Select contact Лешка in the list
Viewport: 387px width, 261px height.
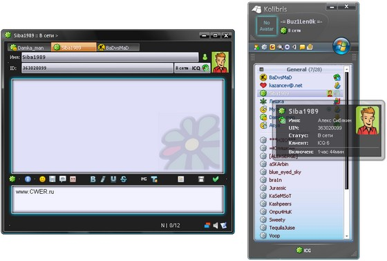click(x=300, y=101)
